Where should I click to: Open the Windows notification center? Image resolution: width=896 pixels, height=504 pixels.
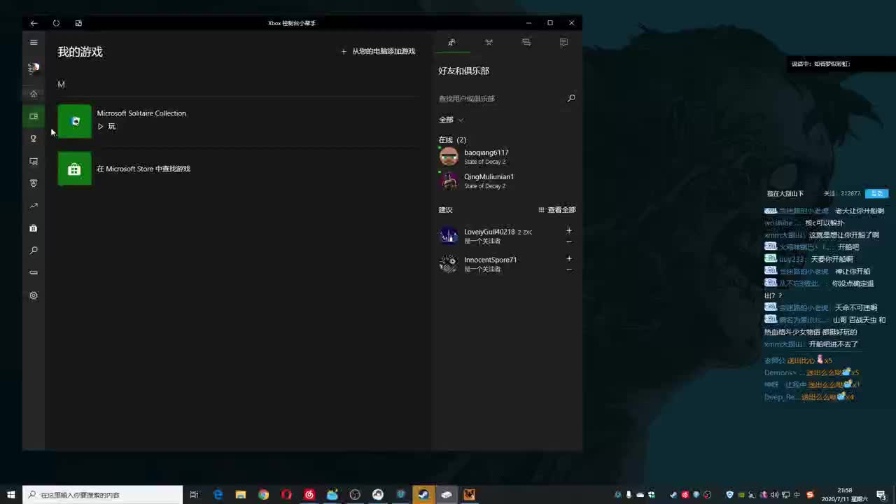point(882,495)
